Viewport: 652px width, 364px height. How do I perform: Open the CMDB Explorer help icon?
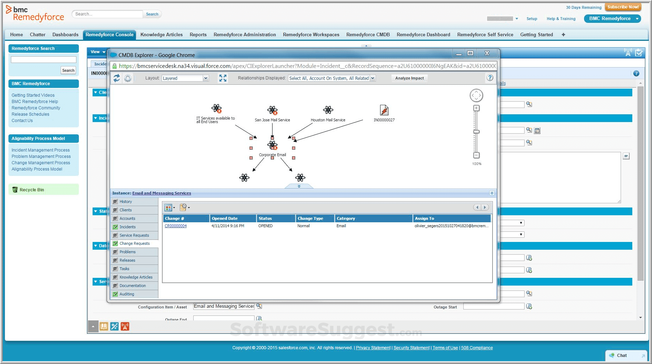[490, 78]
